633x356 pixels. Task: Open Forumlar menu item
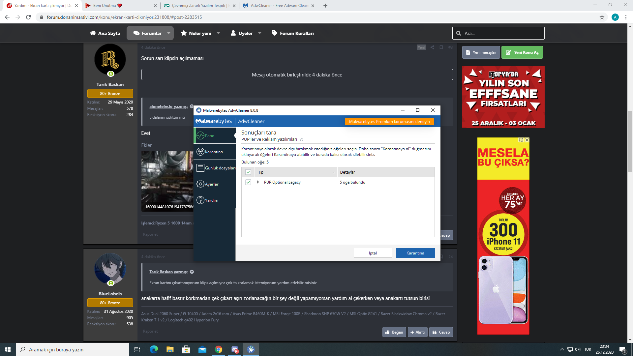(147, 33)
